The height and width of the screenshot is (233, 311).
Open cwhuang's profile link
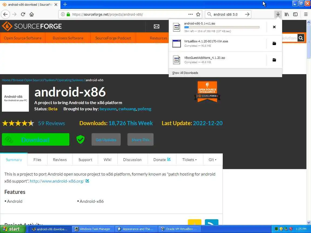click(x=127, y=109)
